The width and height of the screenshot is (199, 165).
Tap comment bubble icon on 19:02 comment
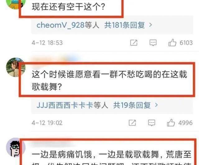click(x=151, y=123)
